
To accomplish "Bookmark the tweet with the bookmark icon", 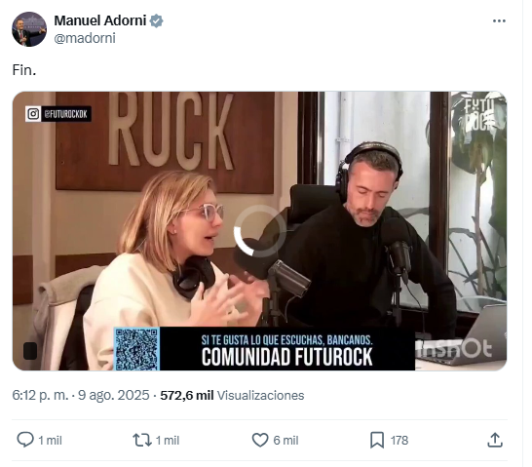I will pos(377,440).
